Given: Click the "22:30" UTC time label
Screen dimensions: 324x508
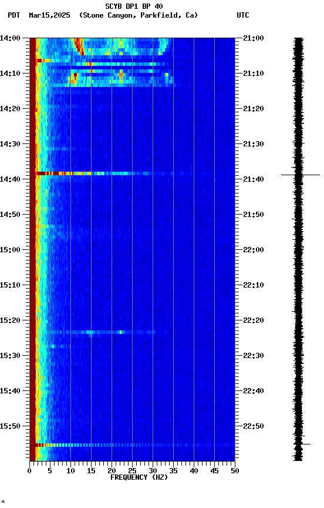Looking at the screenshot, I should [254, 356].
